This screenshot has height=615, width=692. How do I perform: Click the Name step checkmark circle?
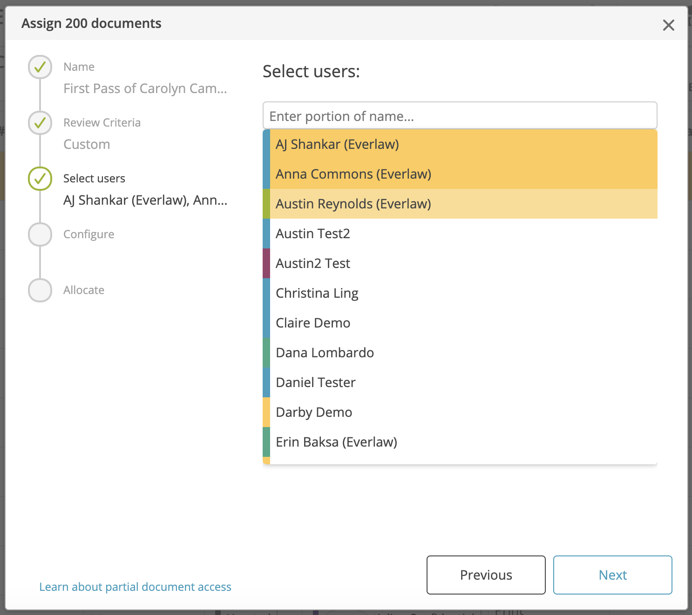pos(40,67)
